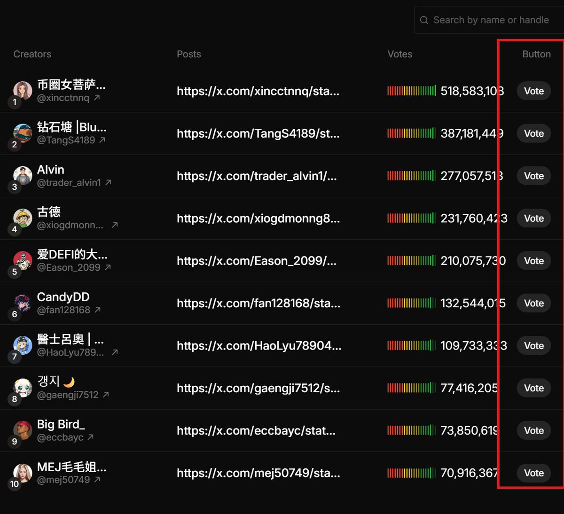Open external link arrow beside @mej50749
564x514 pixels.
[97, 479]
